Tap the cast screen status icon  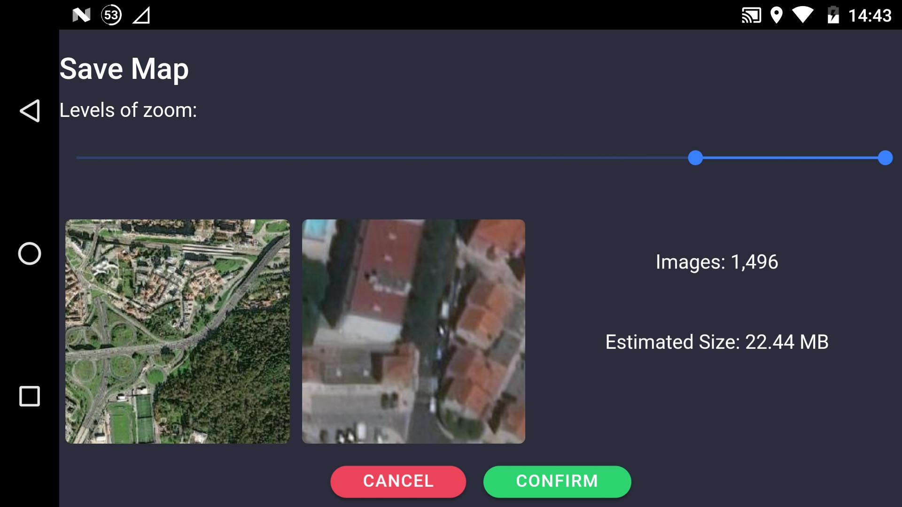pyautogui.click(x=751, y=15)
